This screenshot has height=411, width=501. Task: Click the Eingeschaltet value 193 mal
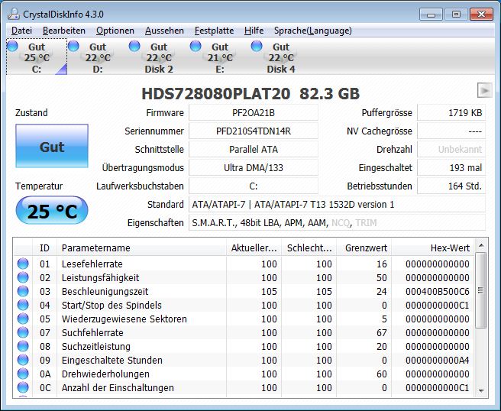tap(451, 167)
